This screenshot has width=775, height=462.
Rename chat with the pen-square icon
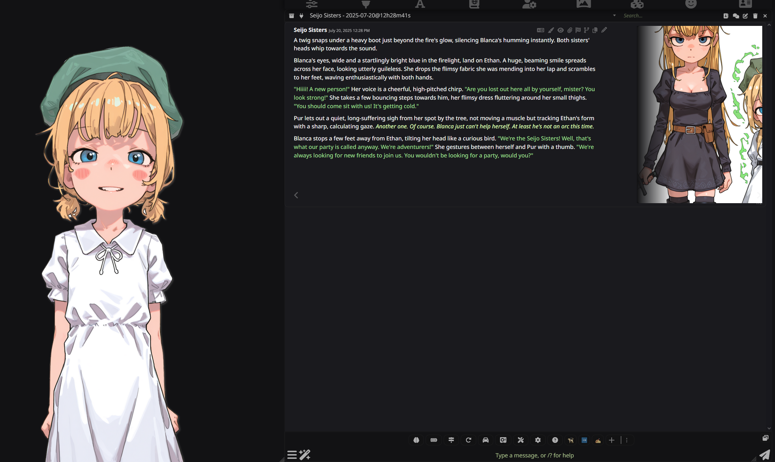[x=745, y=16]
